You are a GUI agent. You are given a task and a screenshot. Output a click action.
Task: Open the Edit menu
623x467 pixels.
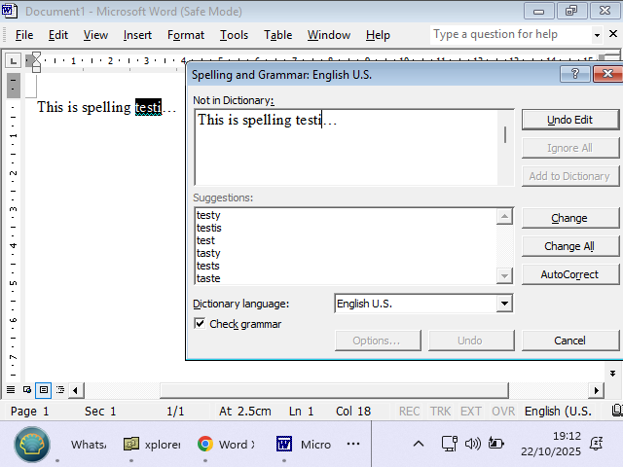[x=58, y=35]
